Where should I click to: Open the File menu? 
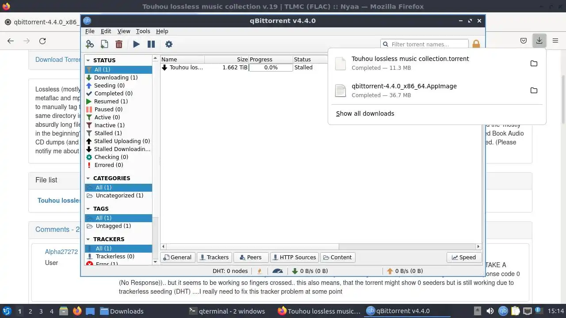[90, 31]
